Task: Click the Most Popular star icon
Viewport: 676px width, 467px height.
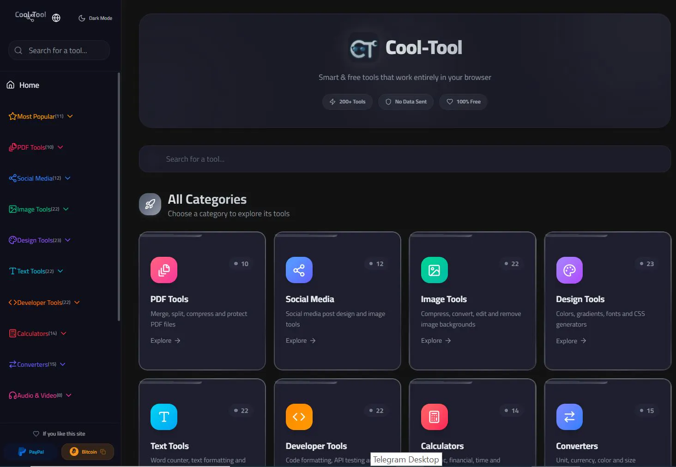Action: (12, 116)
